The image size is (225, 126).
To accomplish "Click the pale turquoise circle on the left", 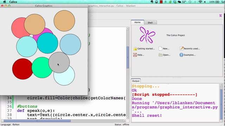I will (27, 47).
